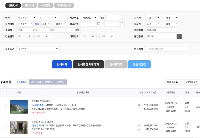
Task: Select the 간편검색 tab
Action: 13,5
